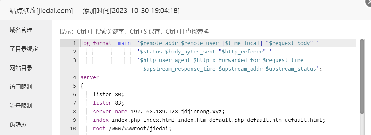Place cursor on the listen 80 line
371x135 pixels.
tap(108, 94)
